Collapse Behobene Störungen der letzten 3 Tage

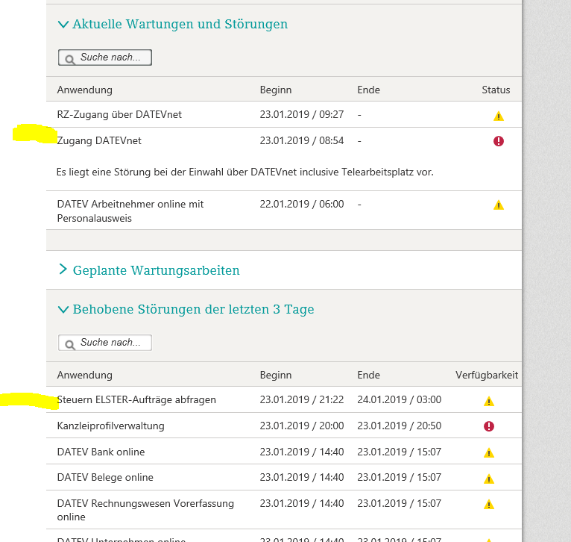[x=63, y=309]
